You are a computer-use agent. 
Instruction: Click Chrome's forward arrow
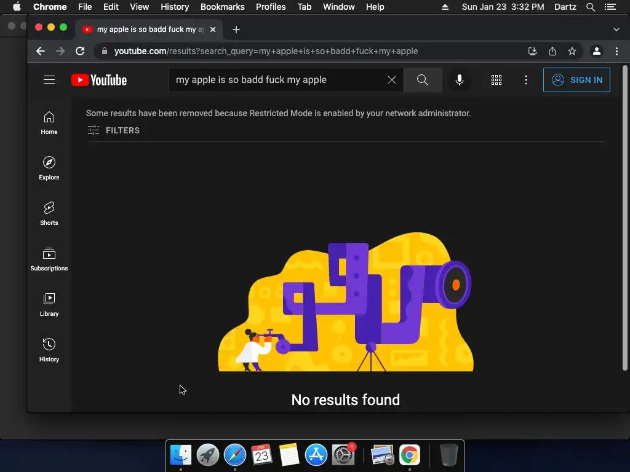point(60,51)
